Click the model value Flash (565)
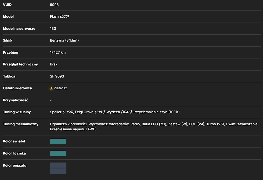 point(59,16)
